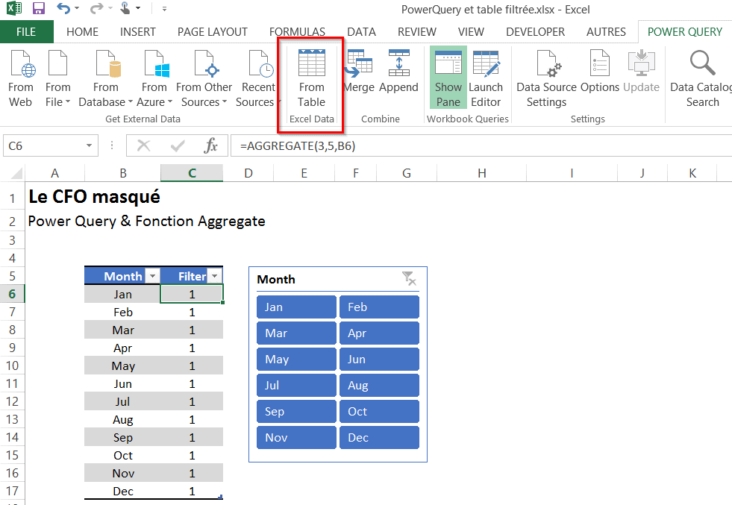This screenshot has height=505, width=732.
Task: Click the insert function fx button
Action: point(211,146)
